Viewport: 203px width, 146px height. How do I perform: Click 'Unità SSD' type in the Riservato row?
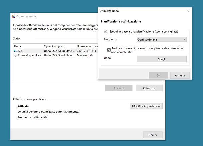(59, 55)
